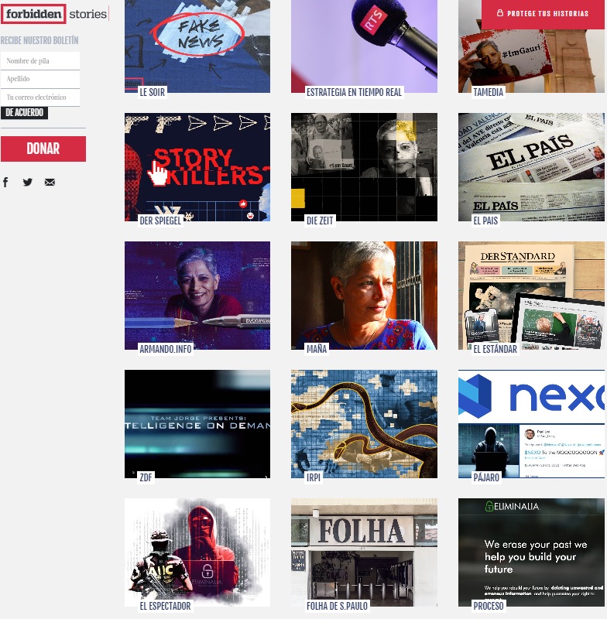This screenshot has width=607, height=619.
Task: Click the ESTRATEGIA EN TIEMPO REAL caption
Action: click(x=354, y=92)
